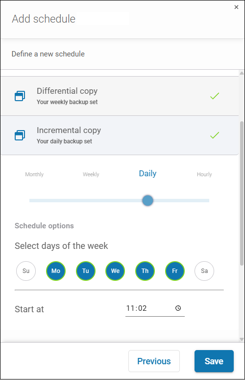
Task: Click the vertical scrollbar thumb
Action: [x=242, y=193]
